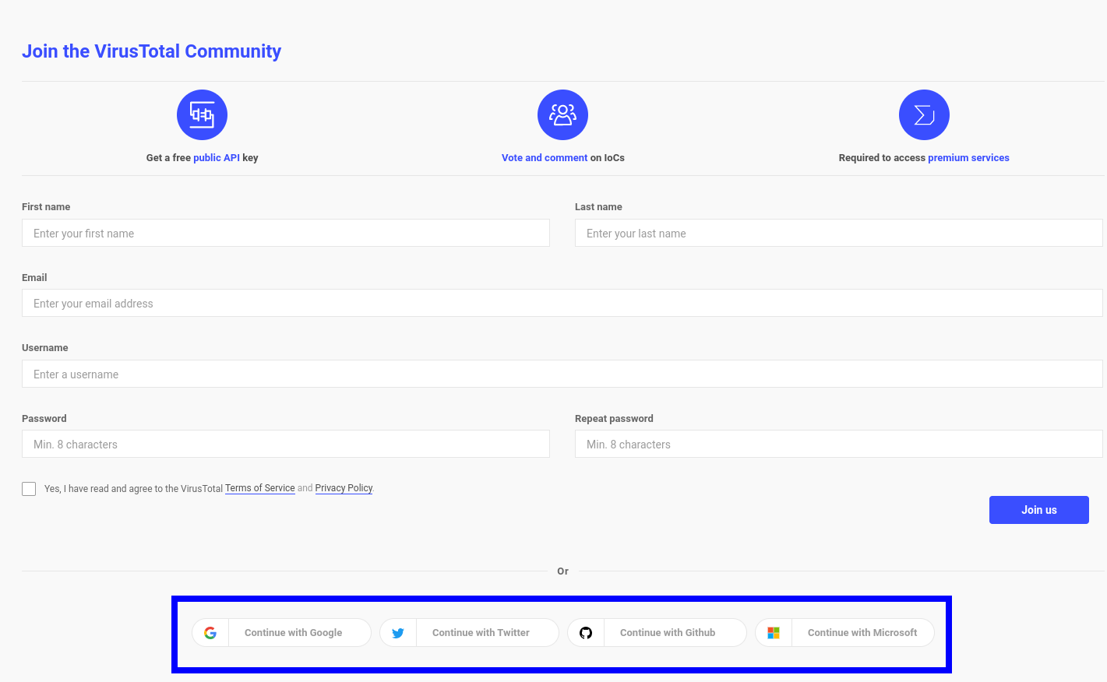The width and height of the screenshot is (1107, 682).
Task: Open the Terms of Service link
Action: tap(260, 488)
